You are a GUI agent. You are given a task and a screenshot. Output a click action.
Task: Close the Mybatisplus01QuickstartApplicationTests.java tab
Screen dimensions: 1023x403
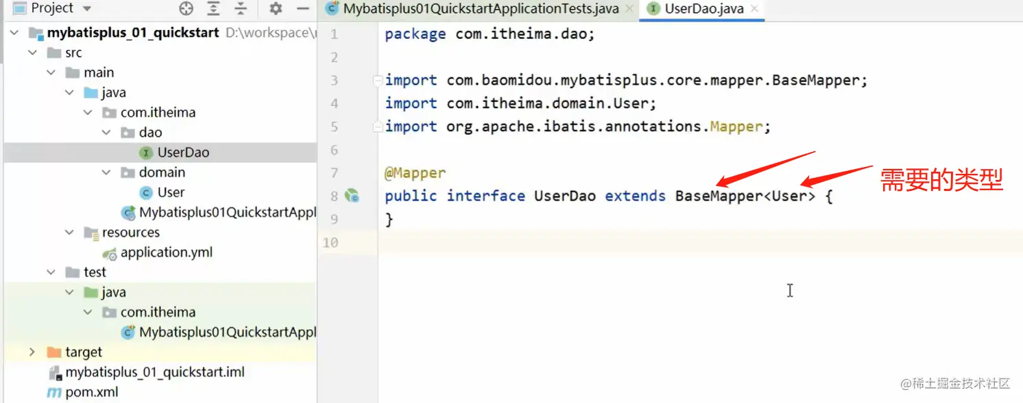[629, 10]
